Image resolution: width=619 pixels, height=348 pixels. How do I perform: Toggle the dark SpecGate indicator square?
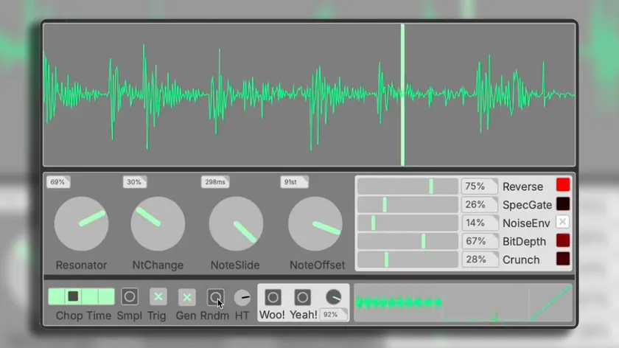(563, 203)
